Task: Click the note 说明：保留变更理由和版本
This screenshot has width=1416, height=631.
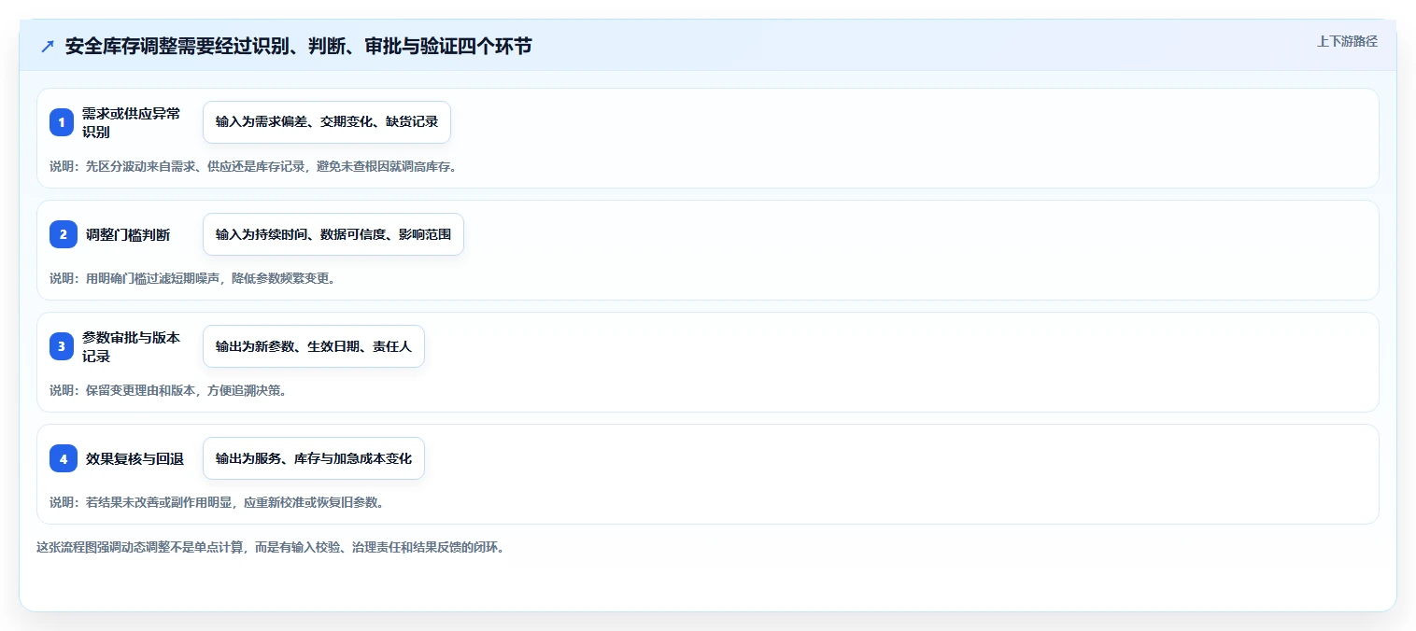Action: (x=168, y=390)
